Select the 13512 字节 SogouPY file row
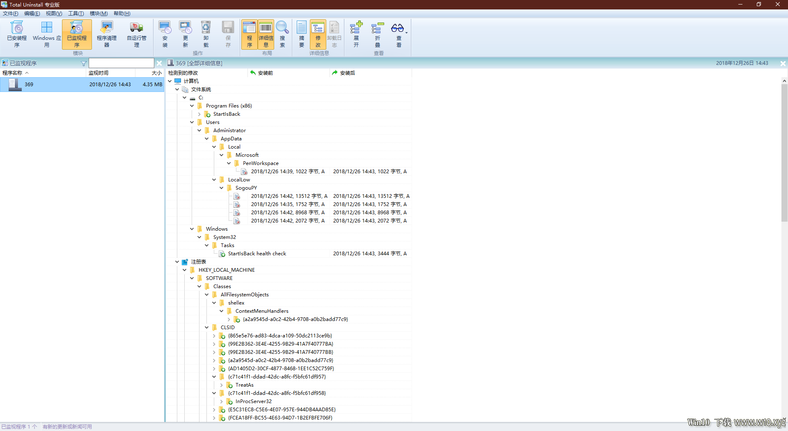The width and height of the screenshot is (788, 431). pos(289,196)
